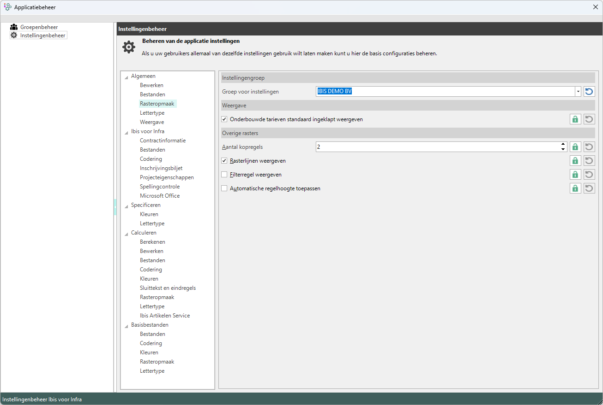This screenshot has width=603, height=405.
Task: Open the Groep voor instellingen dropdown
Action: coord(578,92)
